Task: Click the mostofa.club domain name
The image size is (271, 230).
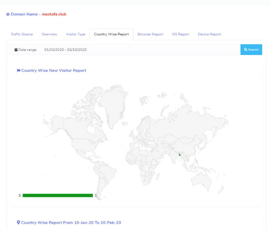Action: [x=54, y=14]
